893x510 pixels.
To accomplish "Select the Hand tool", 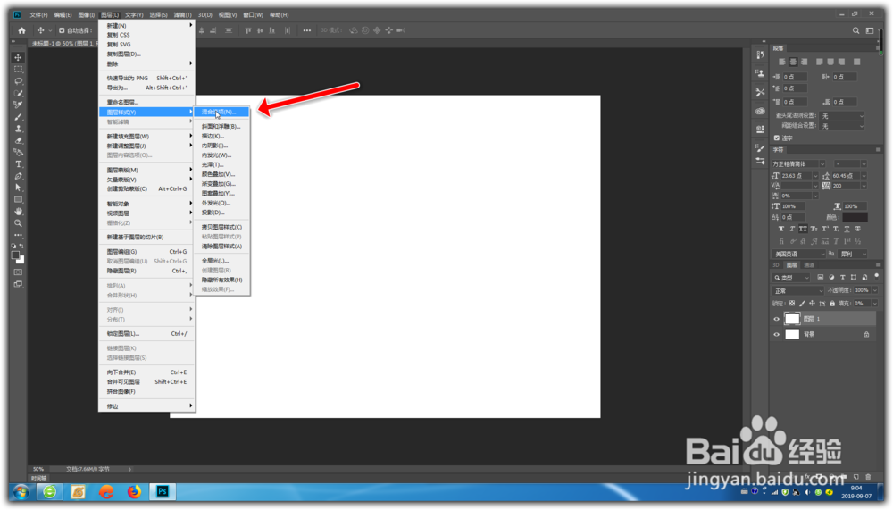I will pos(18,212).
